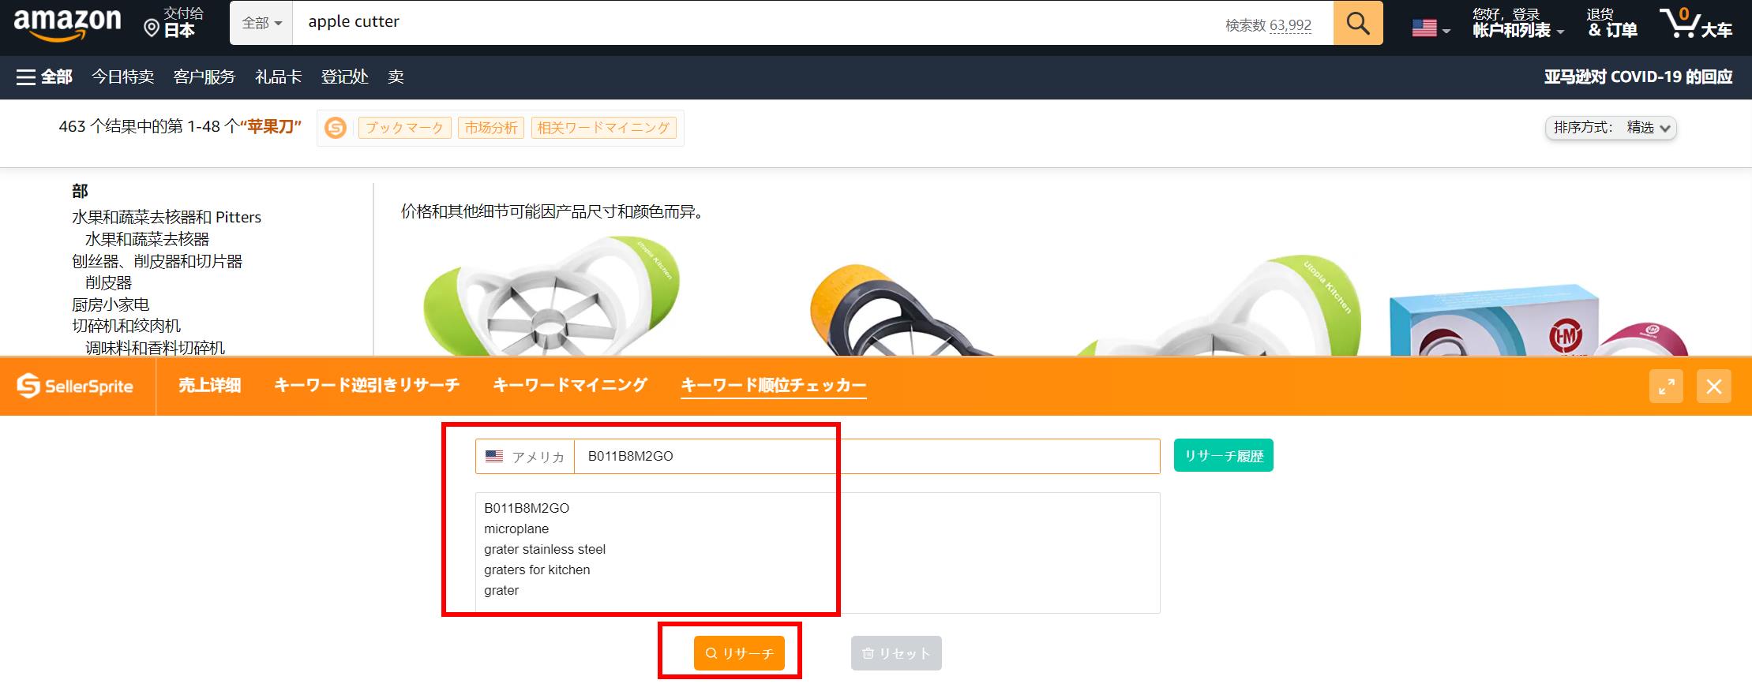Click the 市场分析 button

491,128
